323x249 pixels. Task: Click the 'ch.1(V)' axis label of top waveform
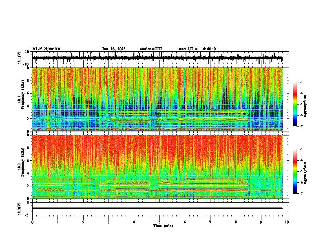pos(20,58)
